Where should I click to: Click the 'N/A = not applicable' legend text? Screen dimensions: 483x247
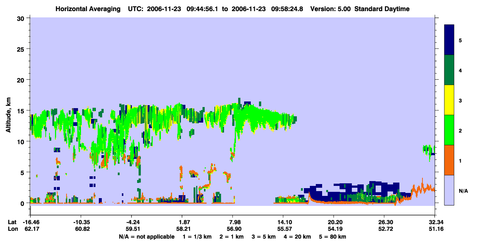[146, 237]
